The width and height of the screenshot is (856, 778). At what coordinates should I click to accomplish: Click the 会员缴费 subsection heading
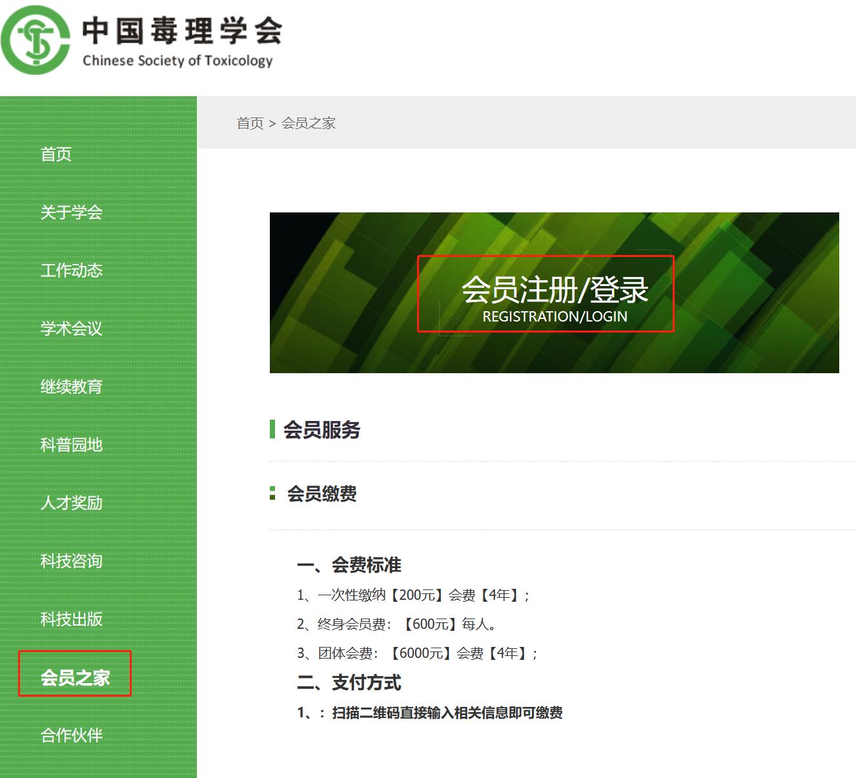pos(321,494)
